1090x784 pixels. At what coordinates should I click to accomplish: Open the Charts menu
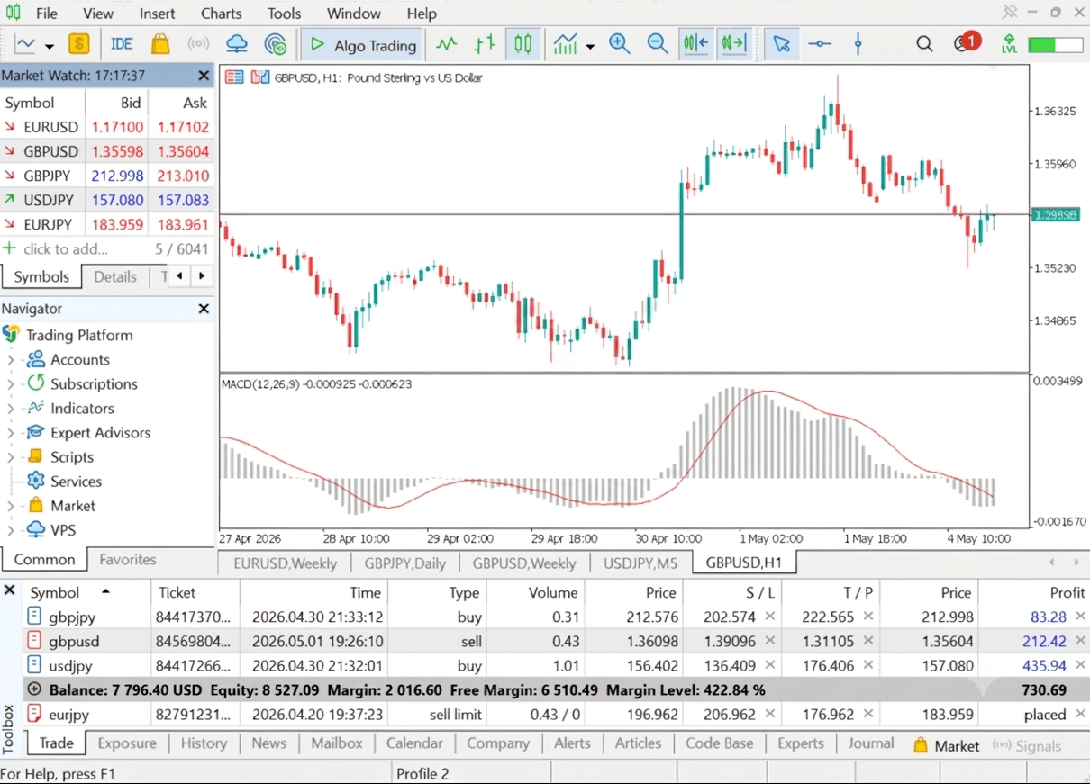222,14
